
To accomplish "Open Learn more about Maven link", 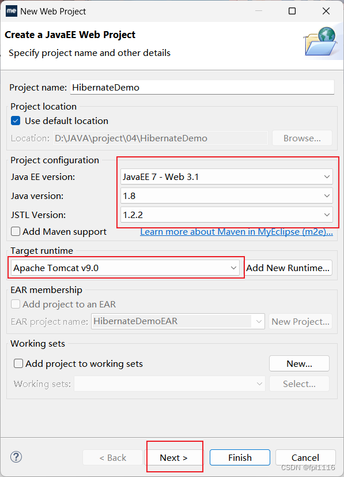I will pos(236,232).
